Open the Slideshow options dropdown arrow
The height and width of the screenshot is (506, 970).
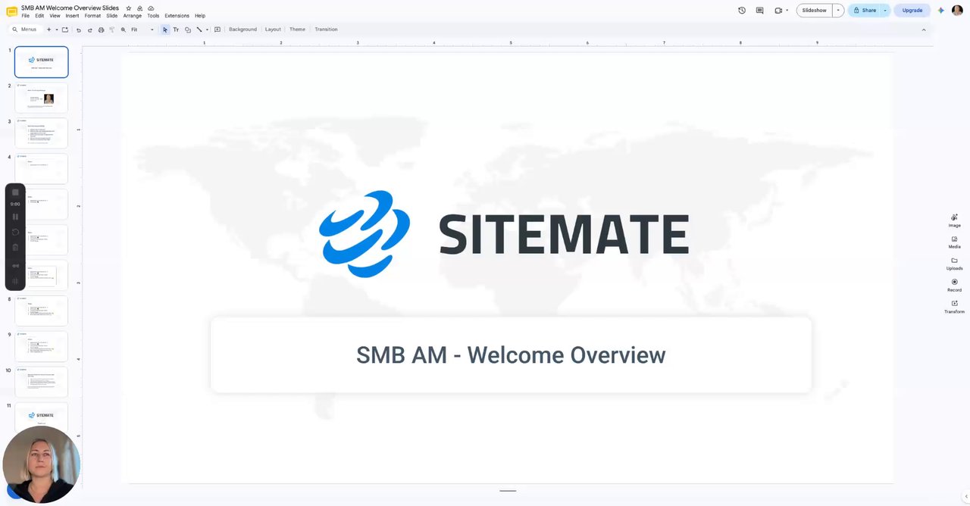coord(838,11)
